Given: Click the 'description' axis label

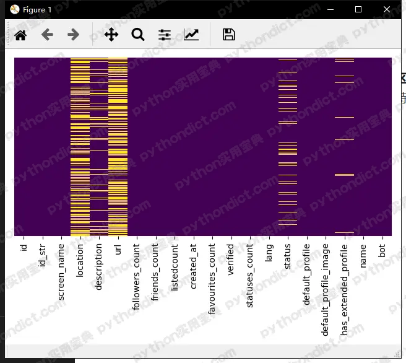Looking at the screenshot, I should (x=99, y=267).
